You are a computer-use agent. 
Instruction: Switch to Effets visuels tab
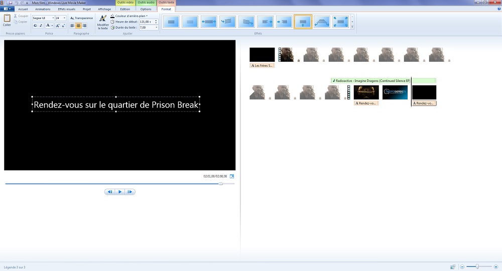[67, 9]
